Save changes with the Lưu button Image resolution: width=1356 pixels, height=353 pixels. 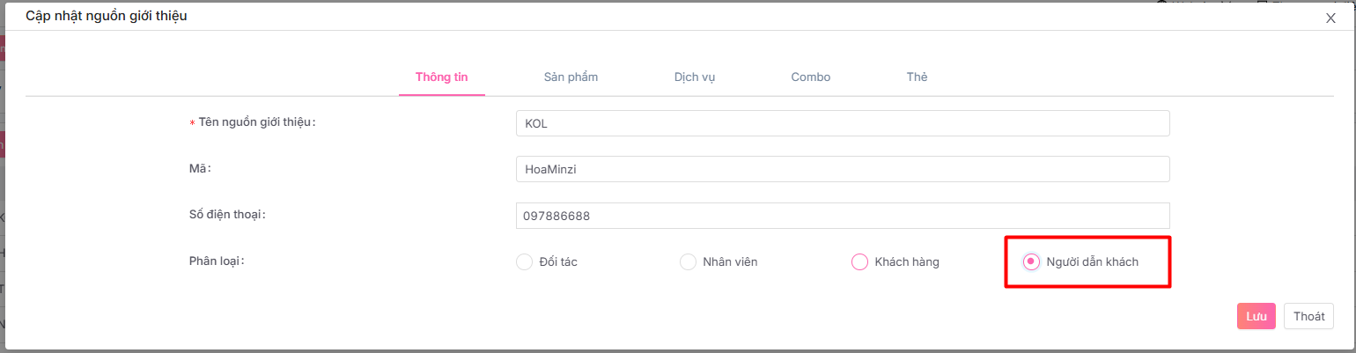(x=1256, y=317)
